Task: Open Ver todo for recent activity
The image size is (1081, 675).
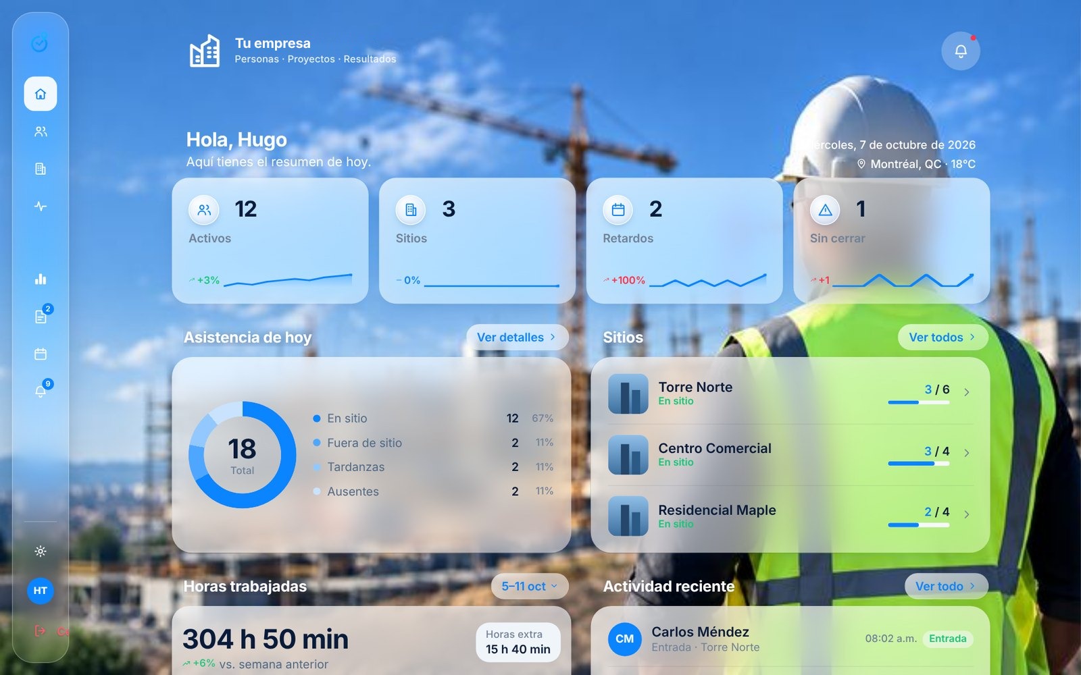Action: pos(946,586)
